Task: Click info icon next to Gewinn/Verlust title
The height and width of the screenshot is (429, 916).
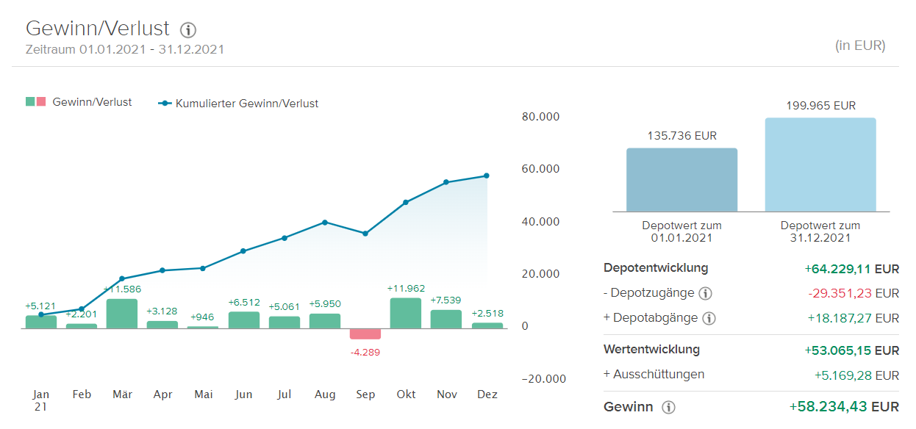Action: 188,30
